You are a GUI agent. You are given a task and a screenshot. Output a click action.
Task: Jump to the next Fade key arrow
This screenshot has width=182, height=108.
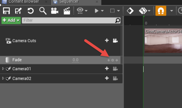[x=117, y=60]
